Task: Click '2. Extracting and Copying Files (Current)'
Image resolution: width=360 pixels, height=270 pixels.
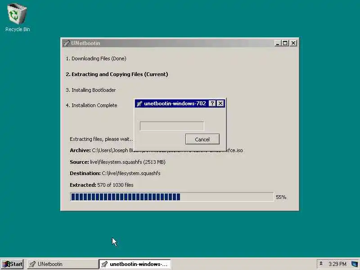Action: 117,74
